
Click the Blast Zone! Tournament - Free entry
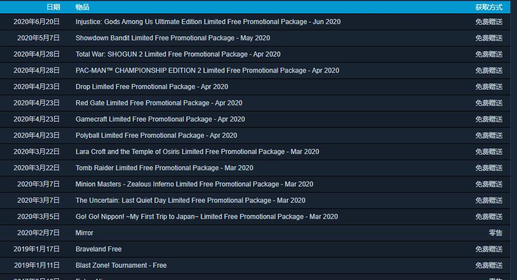121,265
